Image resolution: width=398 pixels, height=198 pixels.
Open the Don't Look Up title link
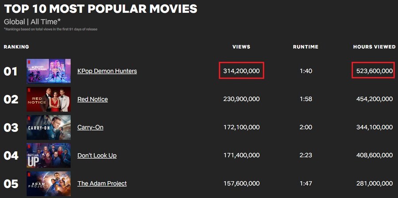pyautogui.click(x=97, y=156)
